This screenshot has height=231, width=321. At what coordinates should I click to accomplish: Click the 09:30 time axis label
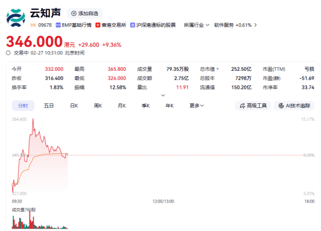click(17, 201)
